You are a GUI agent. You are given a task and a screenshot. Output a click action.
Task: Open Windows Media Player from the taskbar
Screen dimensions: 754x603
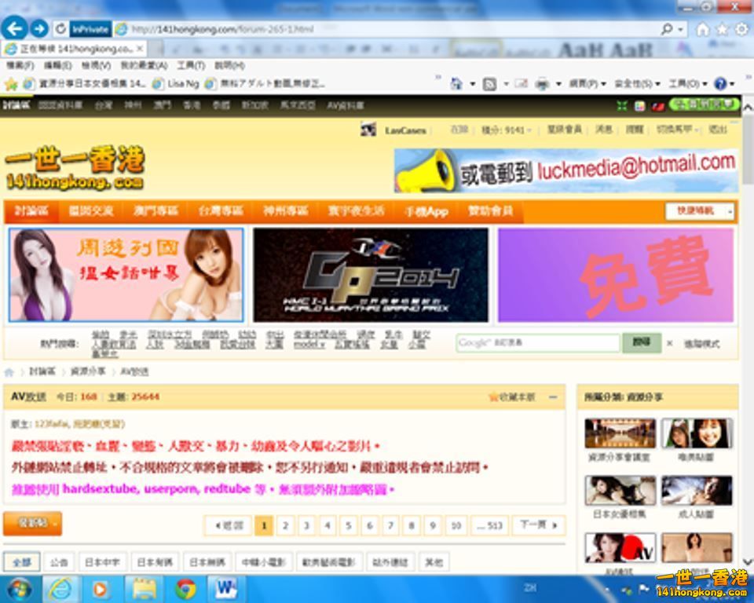click(100, 589)
